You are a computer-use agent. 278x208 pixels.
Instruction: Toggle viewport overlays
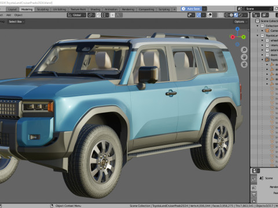(x=210, y=15)
